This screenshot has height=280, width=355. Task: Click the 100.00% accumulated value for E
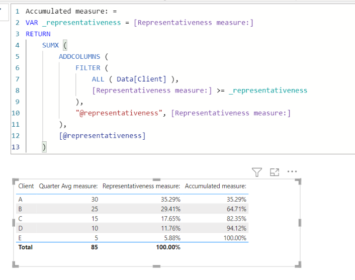[x=235, y=238]
